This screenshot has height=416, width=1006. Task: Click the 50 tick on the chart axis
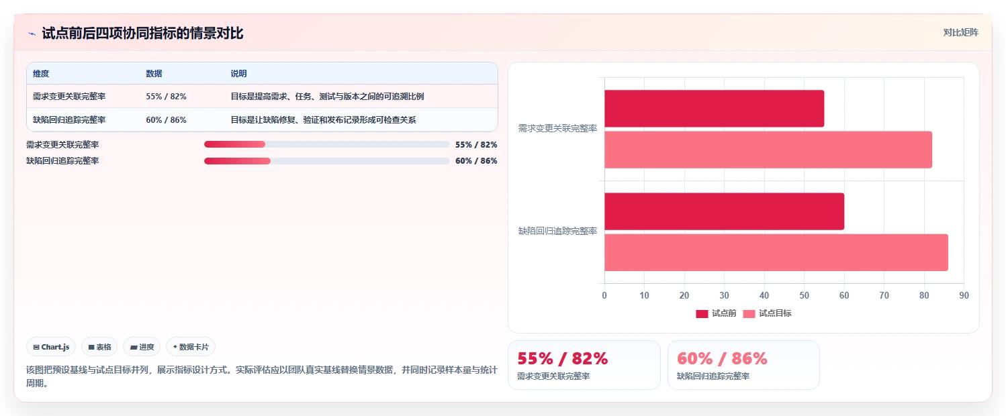coord(805,295)
